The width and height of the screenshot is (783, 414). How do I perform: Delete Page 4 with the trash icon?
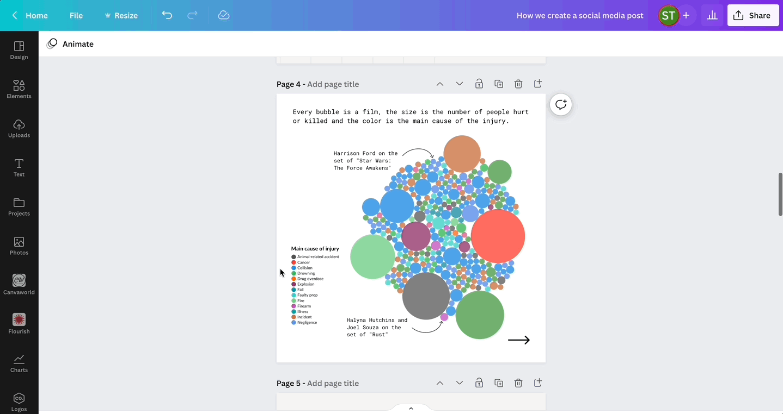pos(518,84)
